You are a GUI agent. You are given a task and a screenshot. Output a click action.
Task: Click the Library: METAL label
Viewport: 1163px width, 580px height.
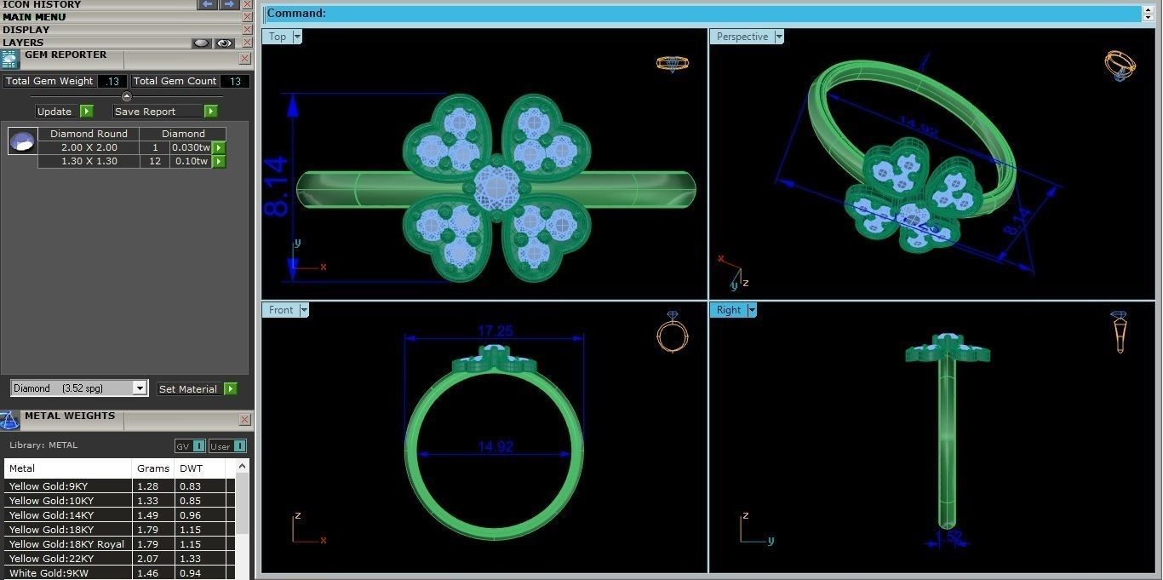click(43, 445)
